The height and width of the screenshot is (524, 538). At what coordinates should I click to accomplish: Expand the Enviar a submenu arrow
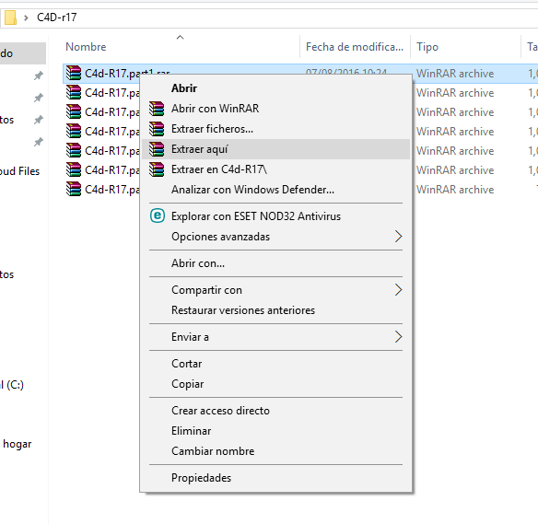(x=398, y=337)
